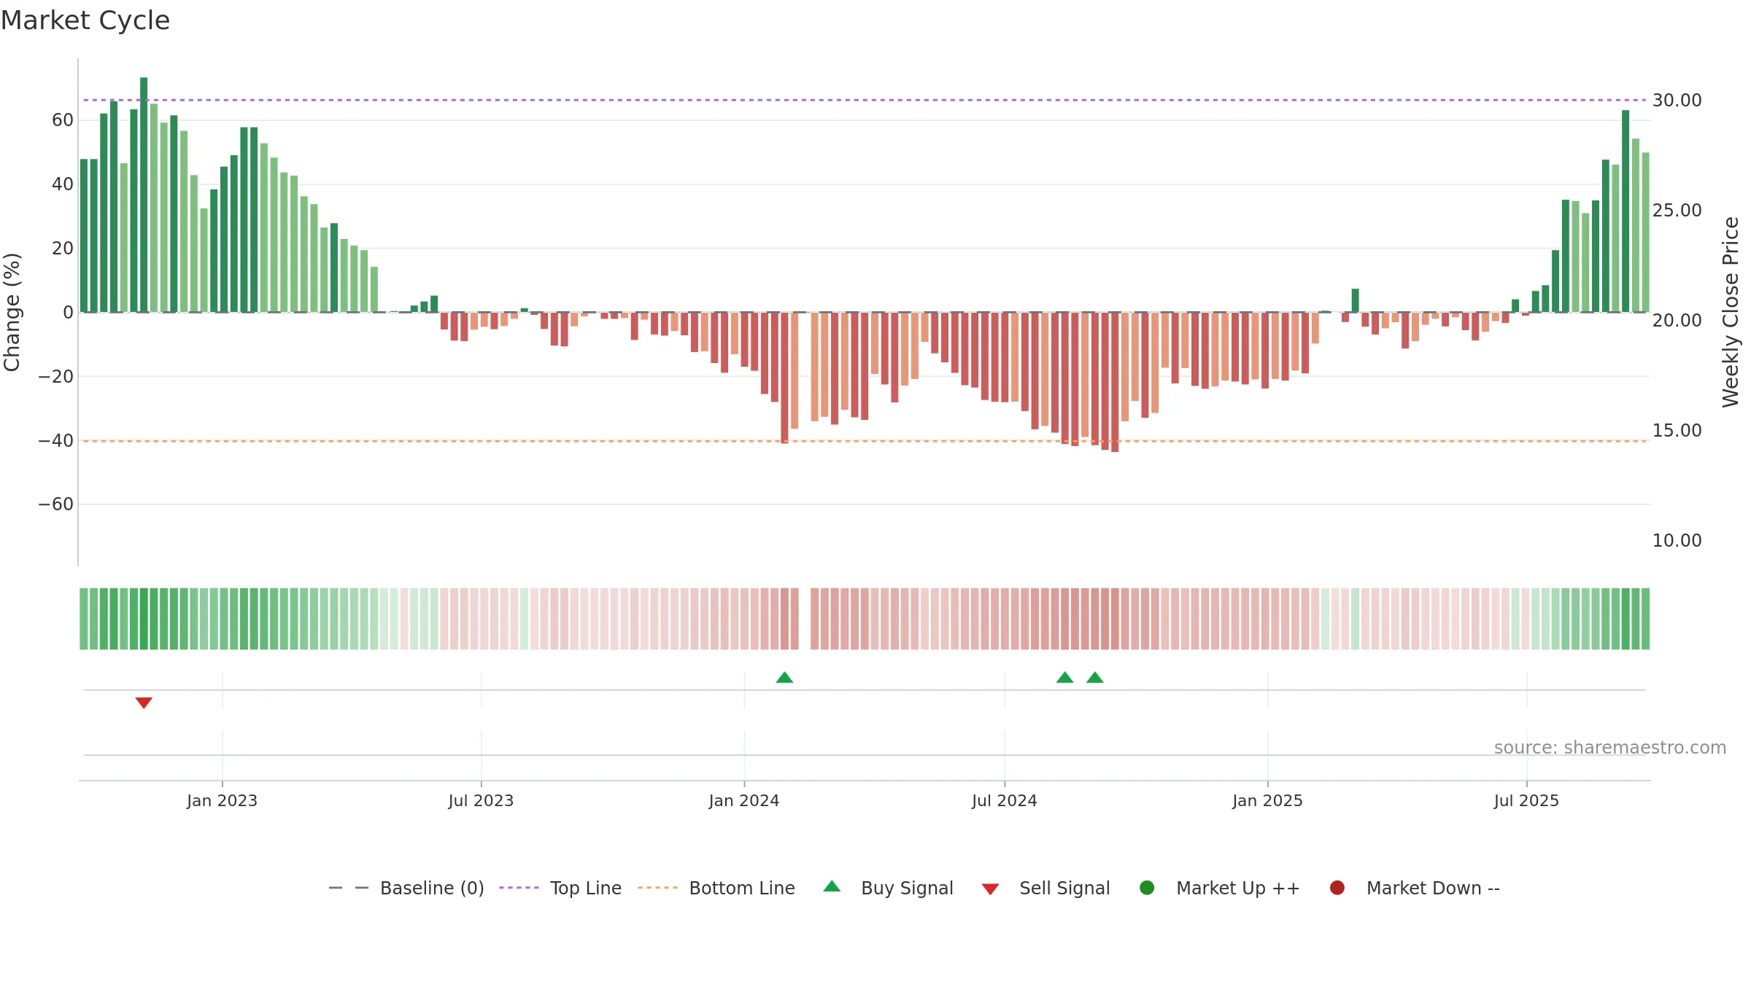Click the Weekly Close Price axis title
This screenshot has width=1751, height=984.
(1731, 312)
